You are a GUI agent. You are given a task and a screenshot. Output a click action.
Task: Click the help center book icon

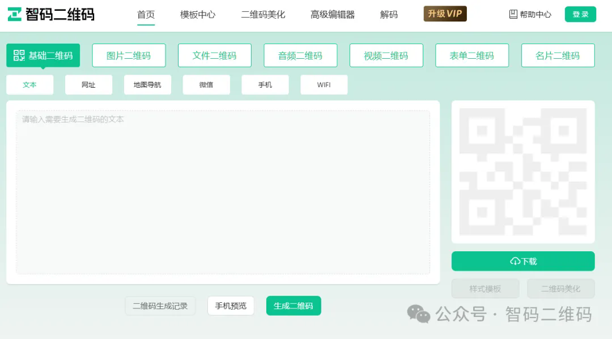point(513,14)
